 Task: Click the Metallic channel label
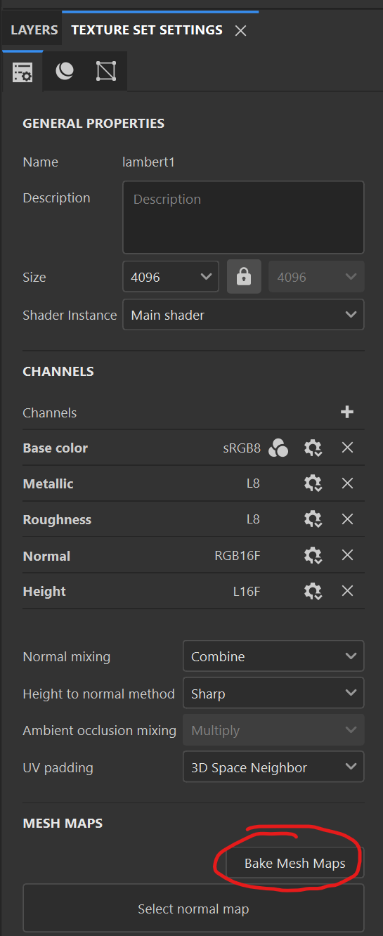point(48,483)
